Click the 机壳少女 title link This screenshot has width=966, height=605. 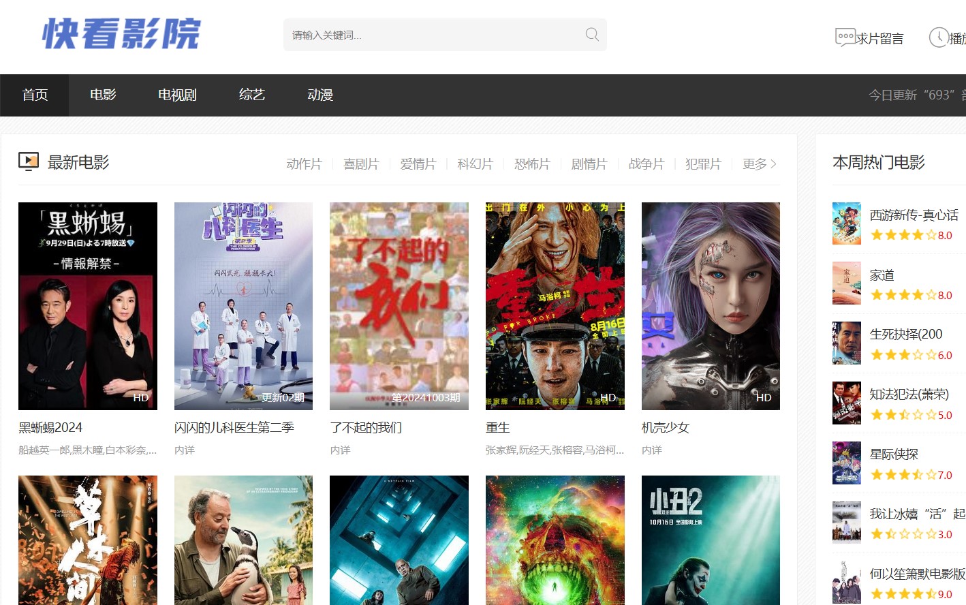click(x=666, y=427)
